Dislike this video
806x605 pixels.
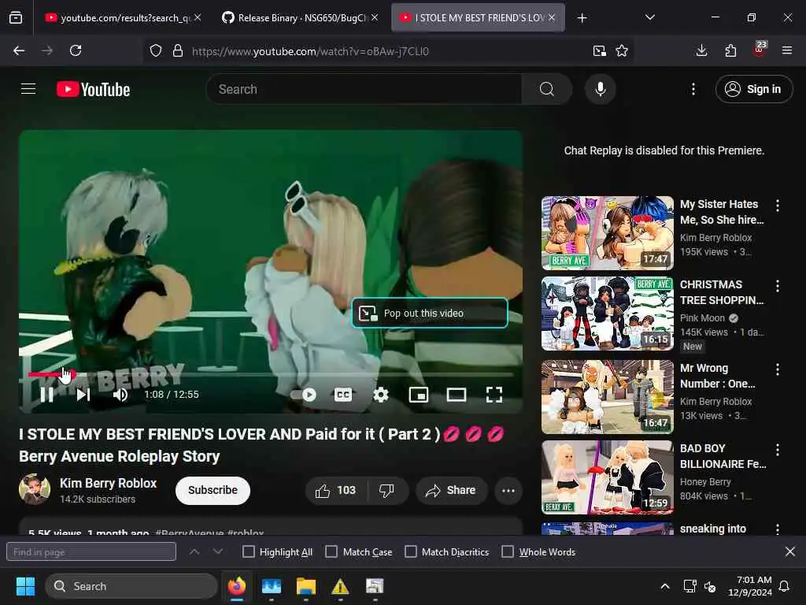click(387, 490)
